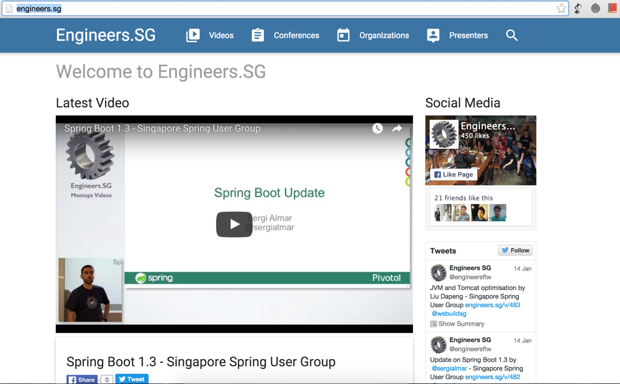Open the engineers.sg/v/483 link
This screenshot has width=620, height=384.
pyautogui.click(x=493, y=305)
